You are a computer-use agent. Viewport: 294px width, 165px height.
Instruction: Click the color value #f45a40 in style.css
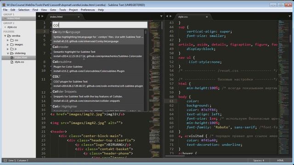[209, 140]
